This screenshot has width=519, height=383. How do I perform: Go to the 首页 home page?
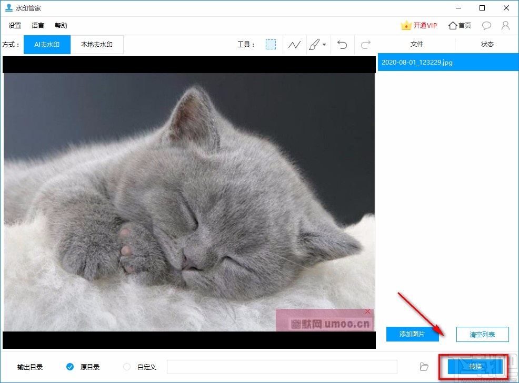[460, 25]
